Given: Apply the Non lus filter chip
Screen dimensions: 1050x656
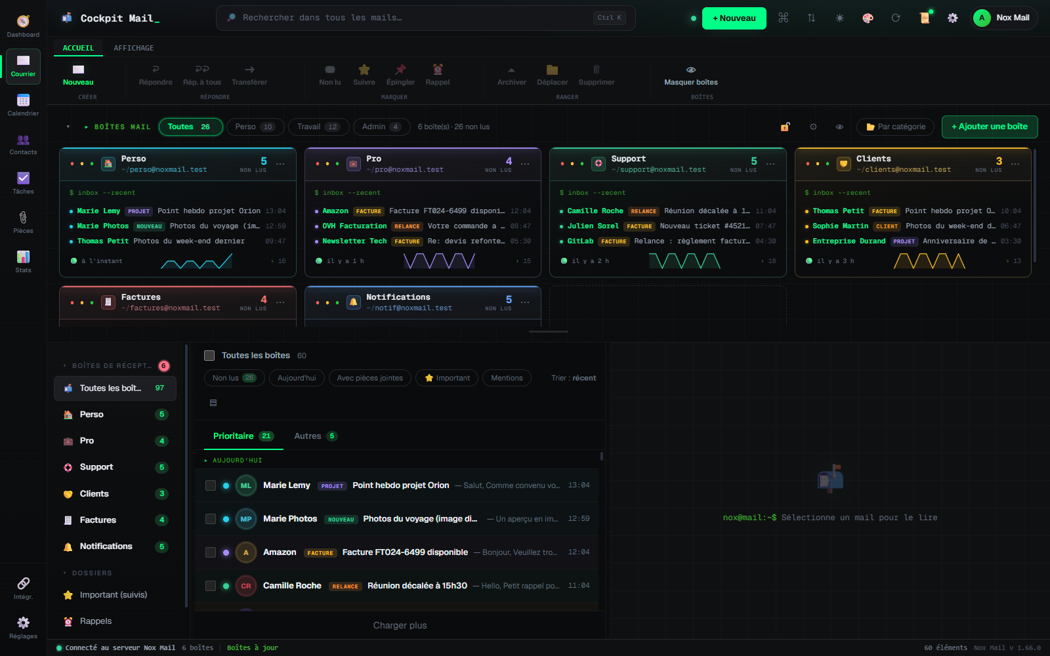Looking at the screenshot, I should coord(234,378).
